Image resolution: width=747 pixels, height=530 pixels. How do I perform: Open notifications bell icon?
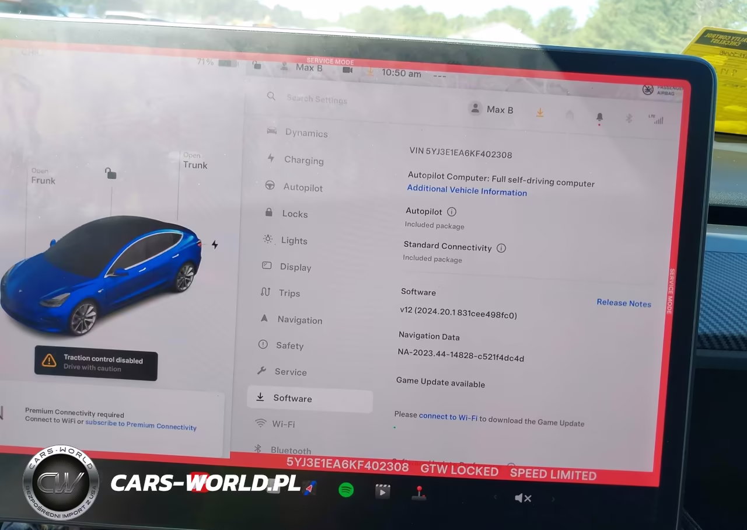(x=599, y=117)
